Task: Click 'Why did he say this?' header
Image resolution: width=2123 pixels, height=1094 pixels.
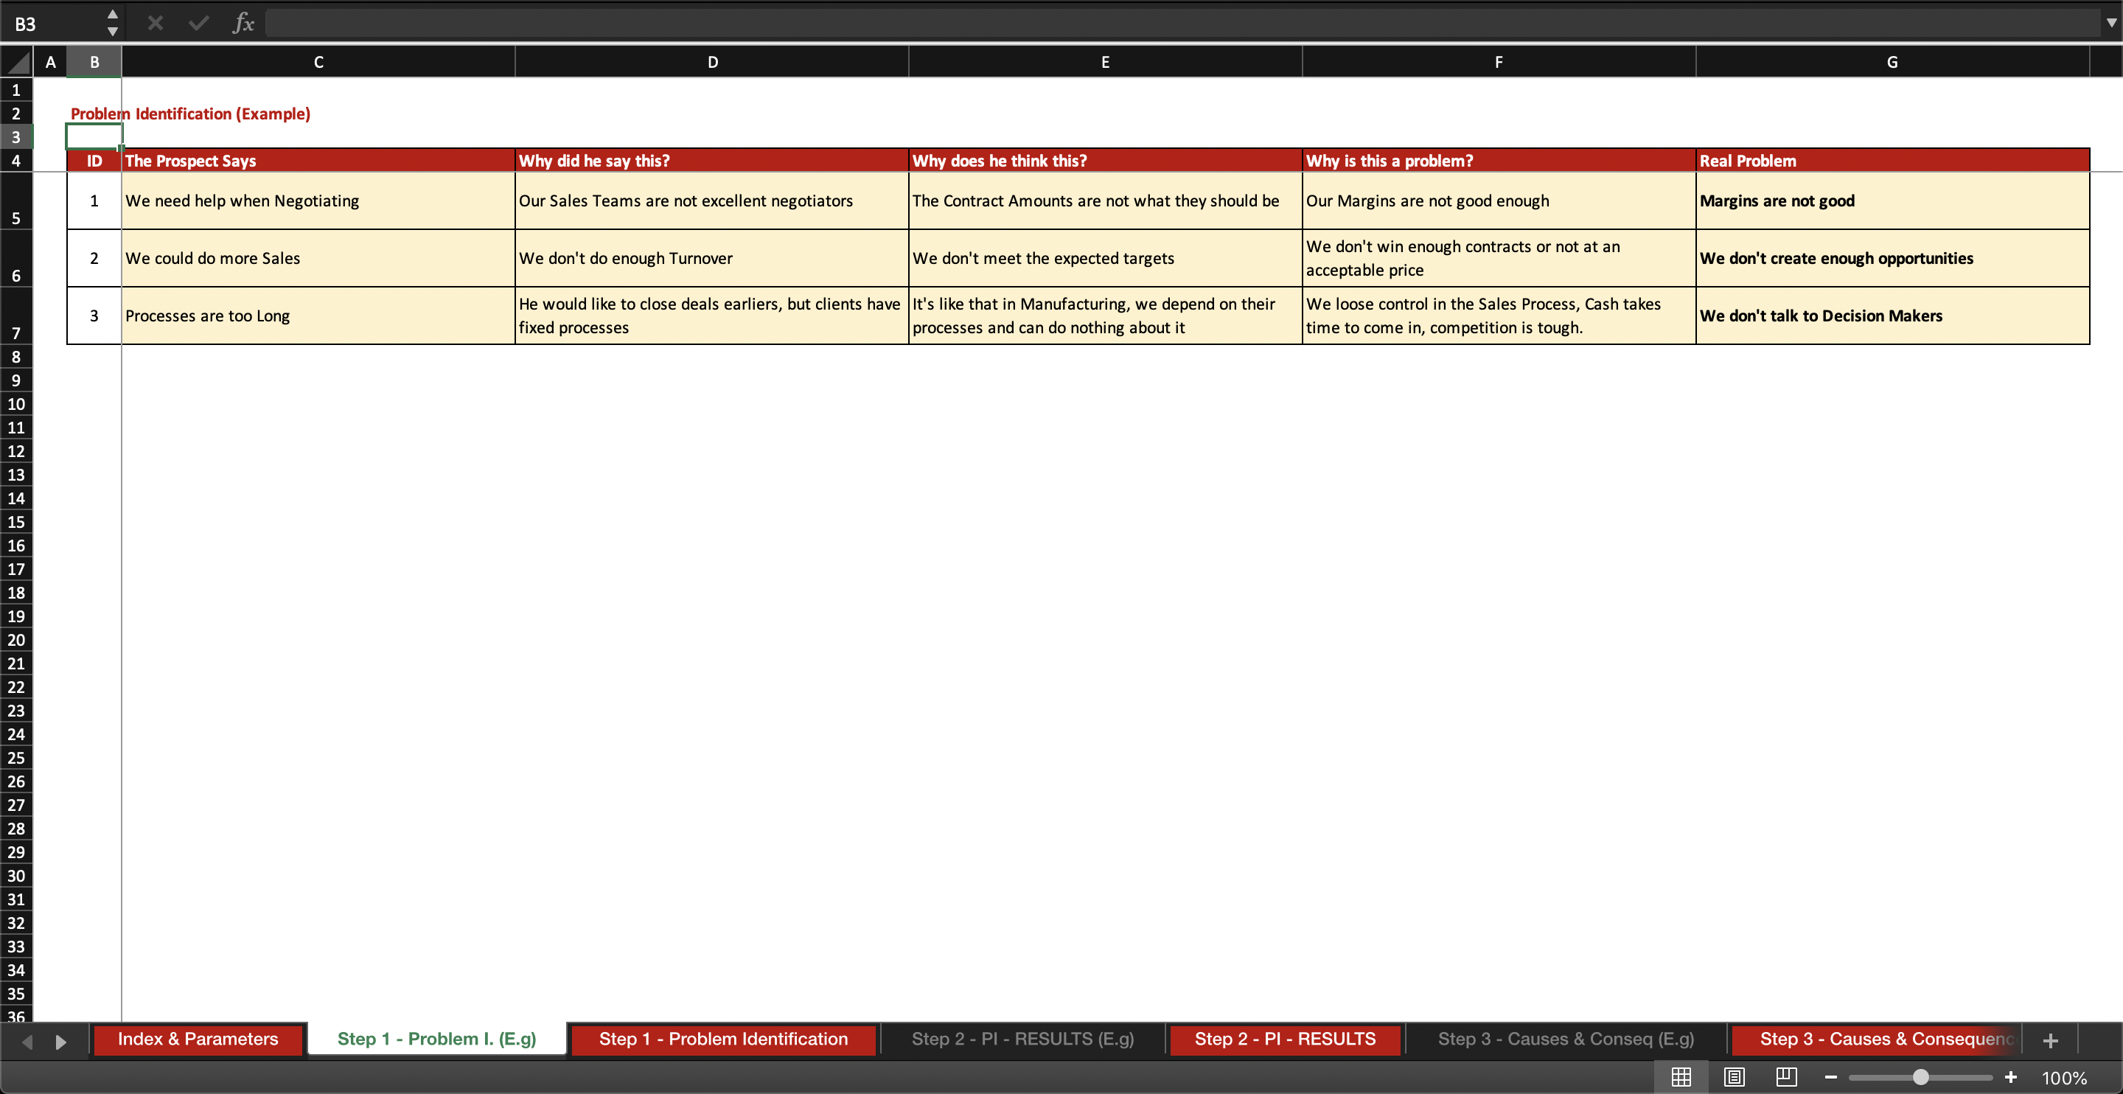Action: 712,161
